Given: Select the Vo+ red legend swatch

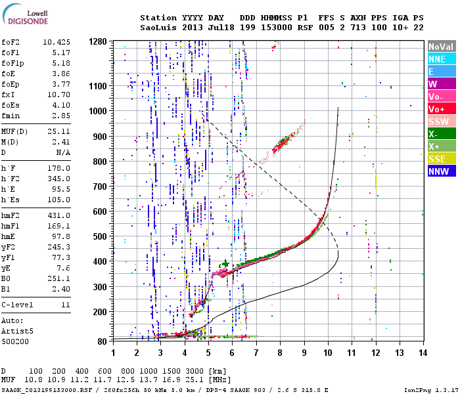Looking at the screenshot, I should (x=442, y=109).
